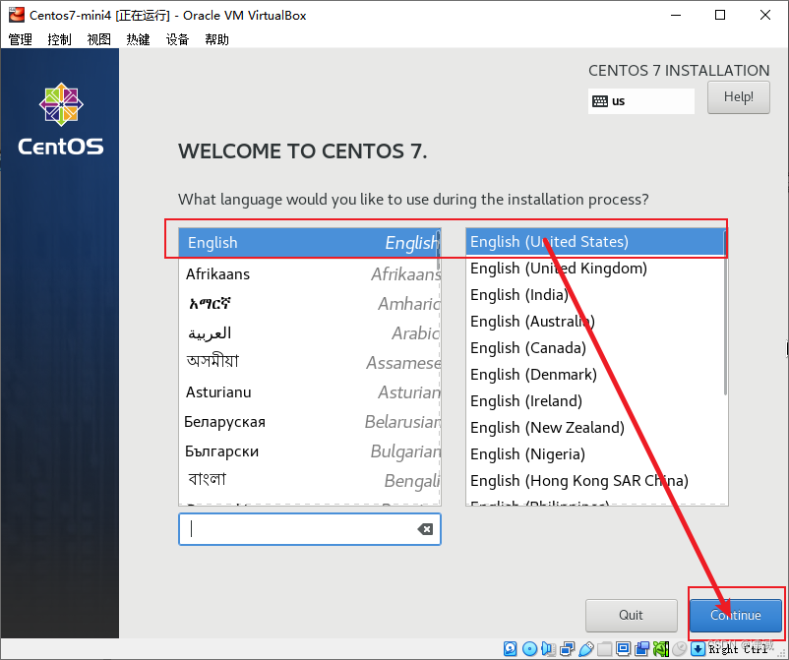Viewport: 789px width, 660px height.
Task: Select Български (Bulgarian) language row
Action: tap(310, 451)
